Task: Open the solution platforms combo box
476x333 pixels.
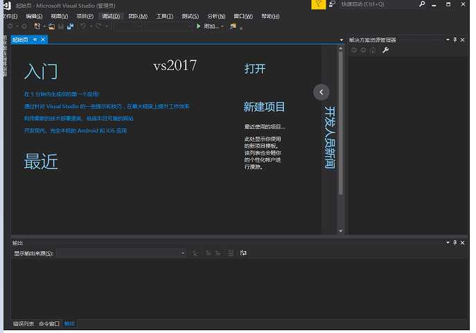Action: click(168, 26)
